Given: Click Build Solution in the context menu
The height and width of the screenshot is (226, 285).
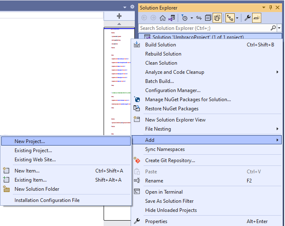Looking at the screenshot, I should [x=207, y=45].
